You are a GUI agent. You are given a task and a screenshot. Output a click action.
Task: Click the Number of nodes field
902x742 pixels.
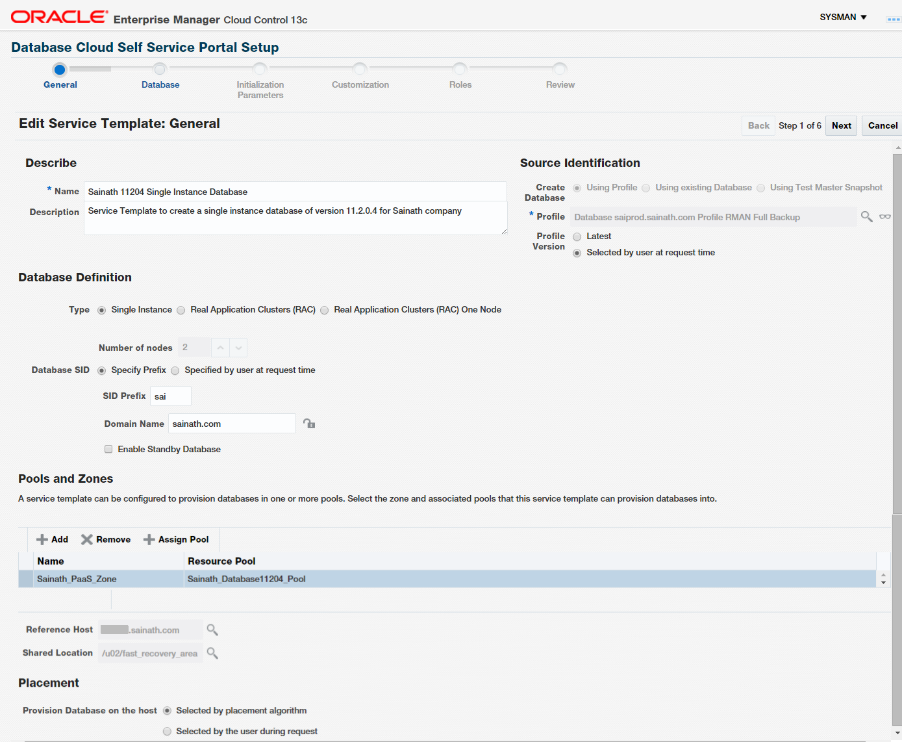pos(194,348)
